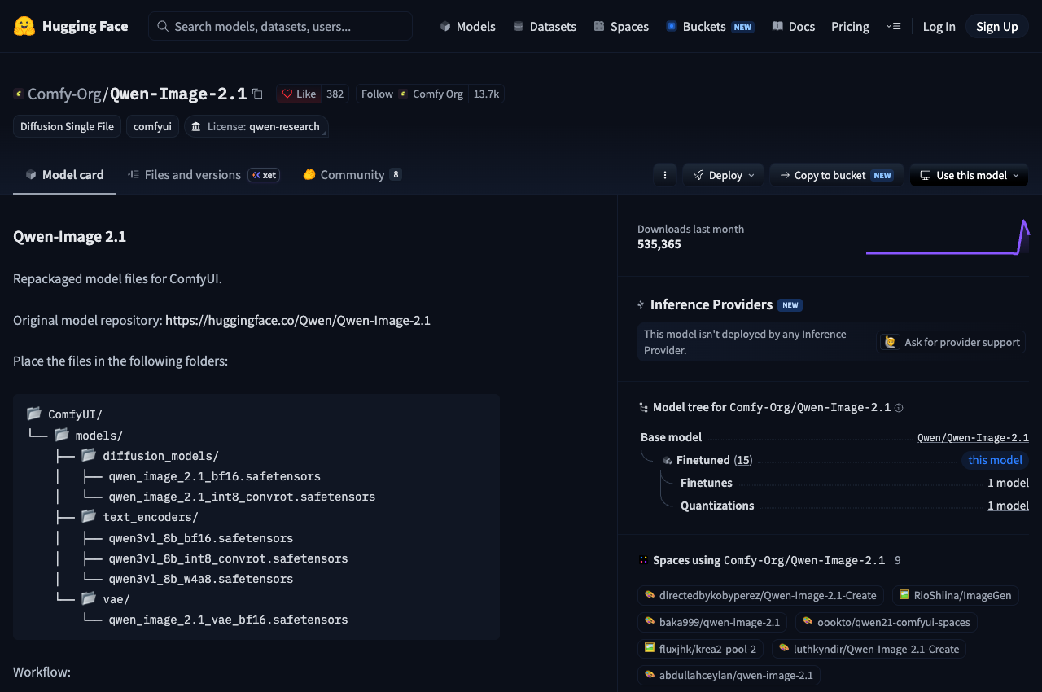Screen dimensions: 1042x692
Task: Open the expanded nav menu icon
Action: [893, 26]
